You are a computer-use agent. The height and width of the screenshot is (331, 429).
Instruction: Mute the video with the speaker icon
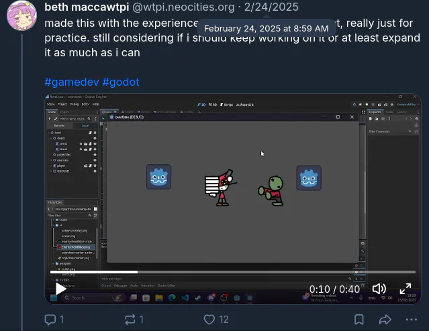379,289
